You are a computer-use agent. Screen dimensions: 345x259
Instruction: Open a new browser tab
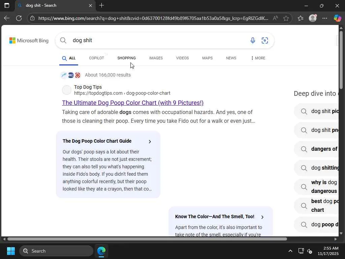click(x=101, y=5)
